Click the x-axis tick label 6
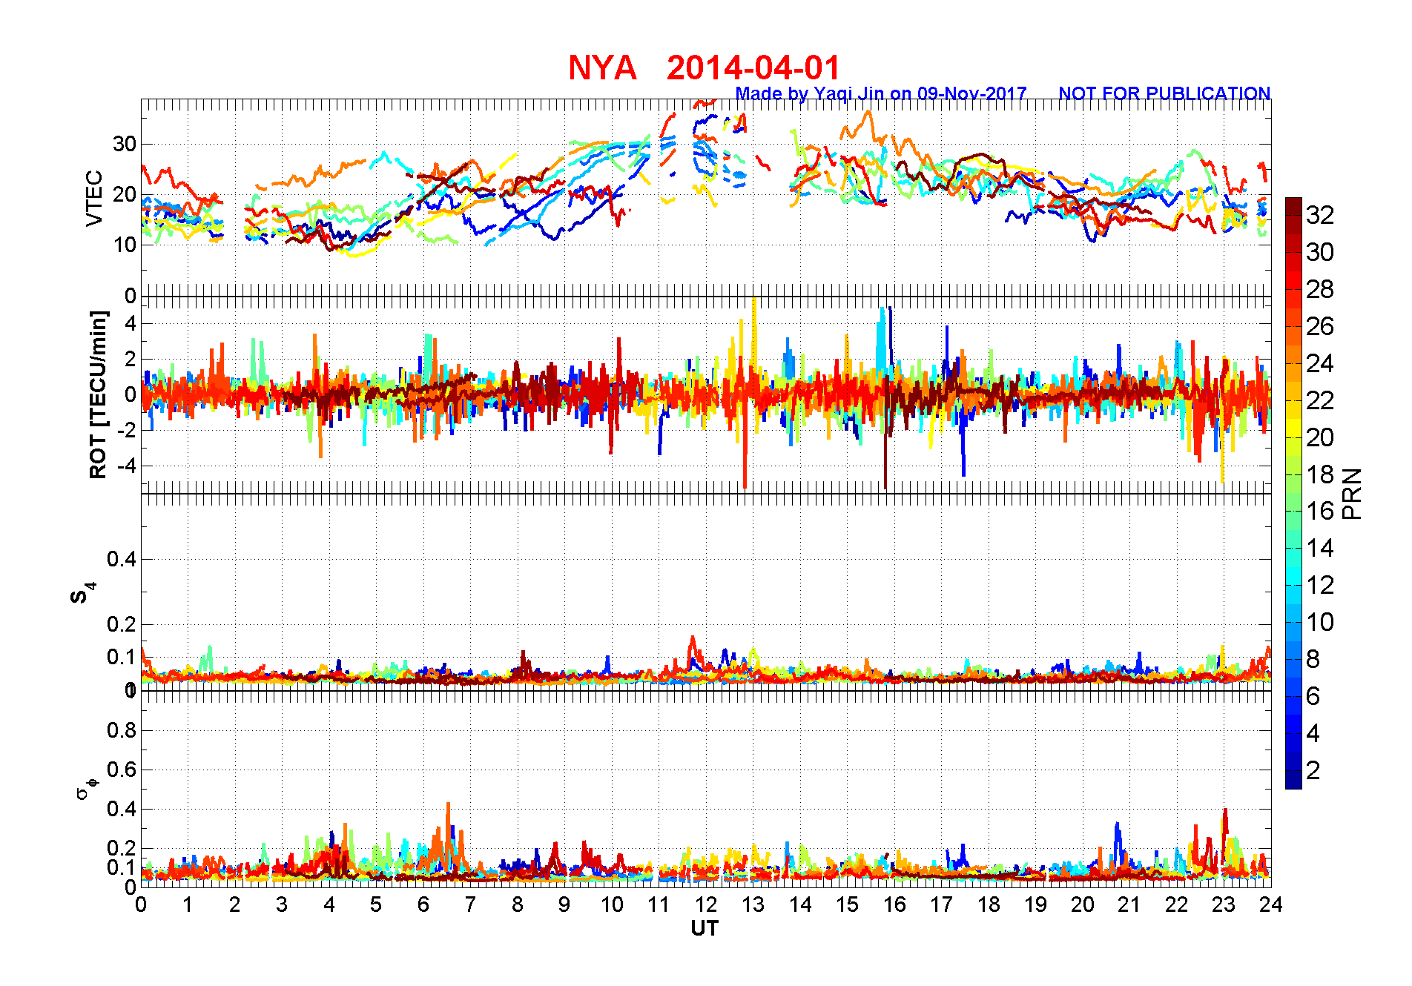The height and width of the screenshot is (986, 1412). pyautogui.click(x=423, y=904)
